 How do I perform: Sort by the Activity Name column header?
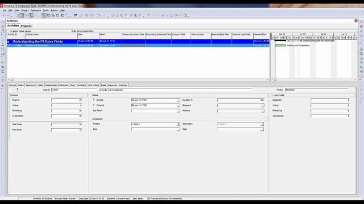click(x=51, y=36)
